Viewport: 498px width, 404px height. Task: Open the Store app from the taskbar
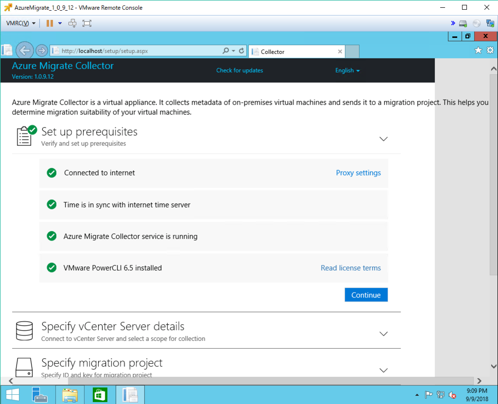[100, 395]
